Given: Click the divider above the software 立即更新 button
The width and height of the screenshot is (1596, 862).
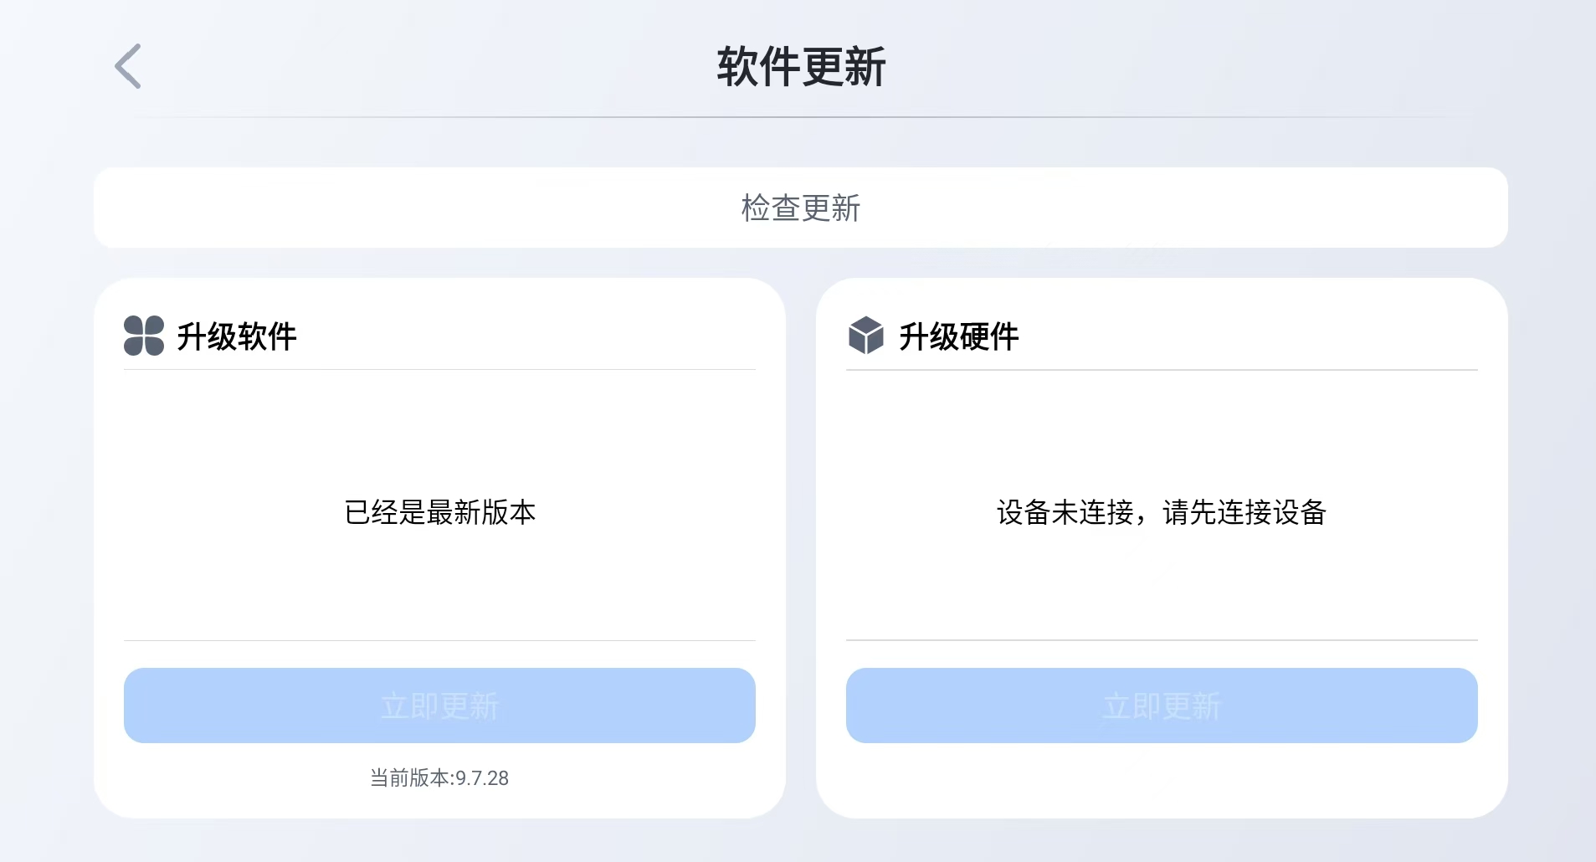Looking at the screenshot, I should pos(439,640).
